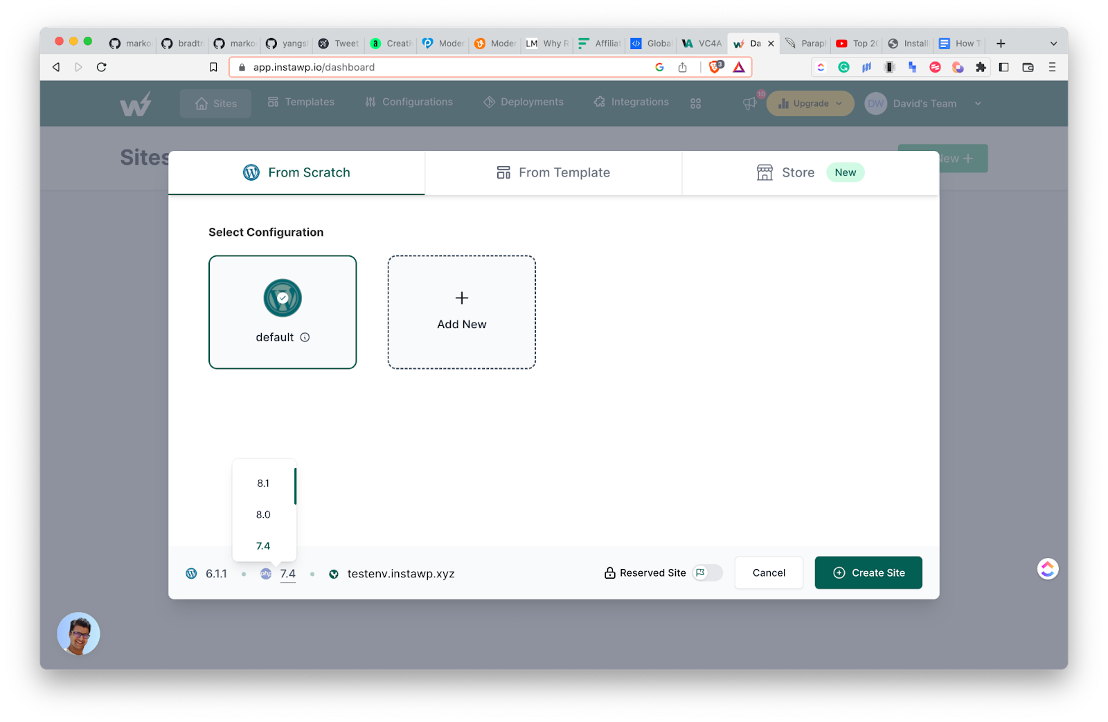Click the DW user avatar
Image resolution: width=1108 pixels, height=722 pixels.
pos(876,103)
